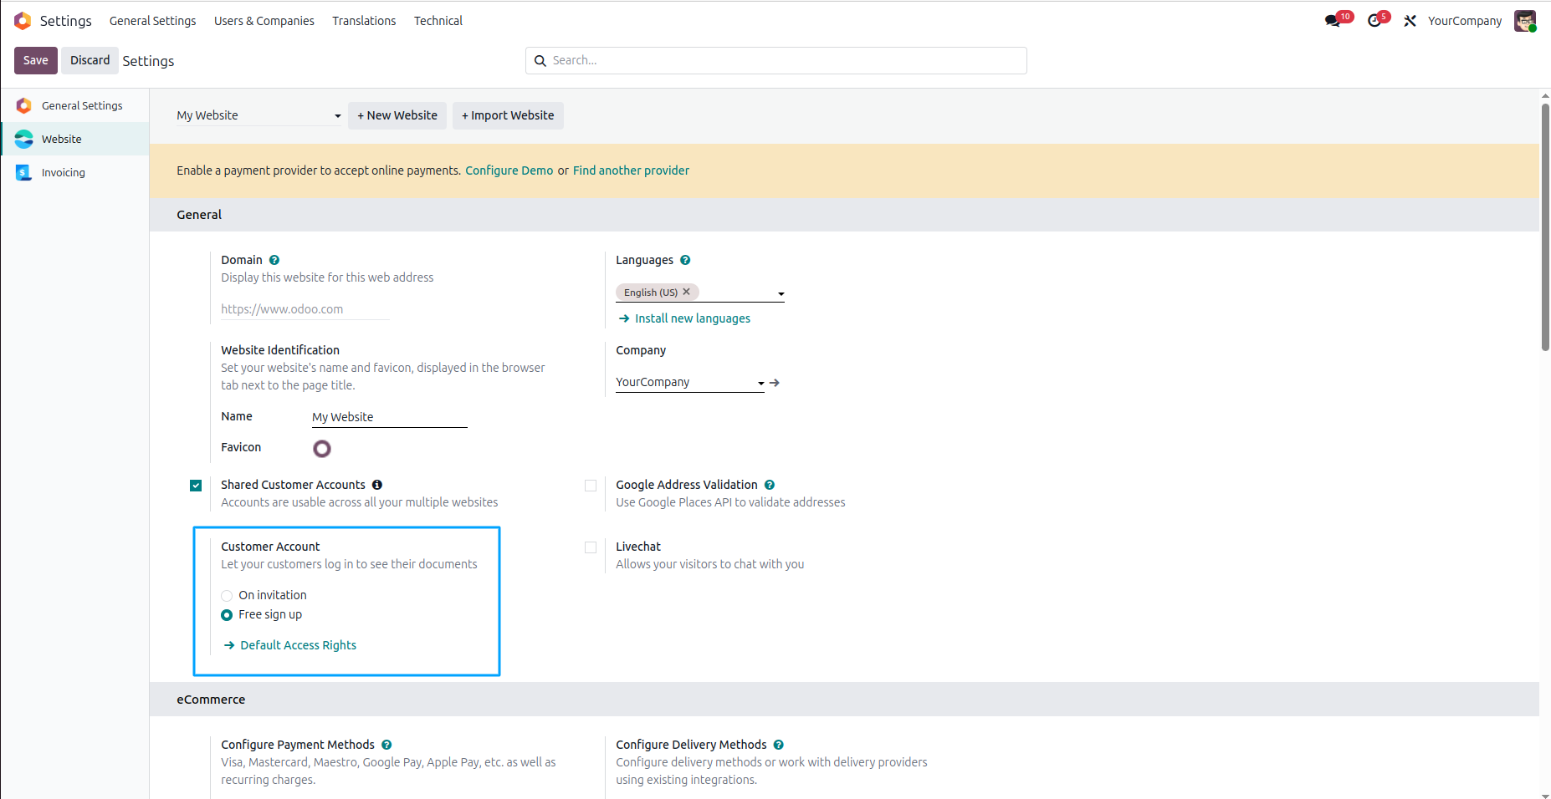Open the My Website selector dropdown
The width and height of the screenshot is (1551, 799).
click(258, 115)
